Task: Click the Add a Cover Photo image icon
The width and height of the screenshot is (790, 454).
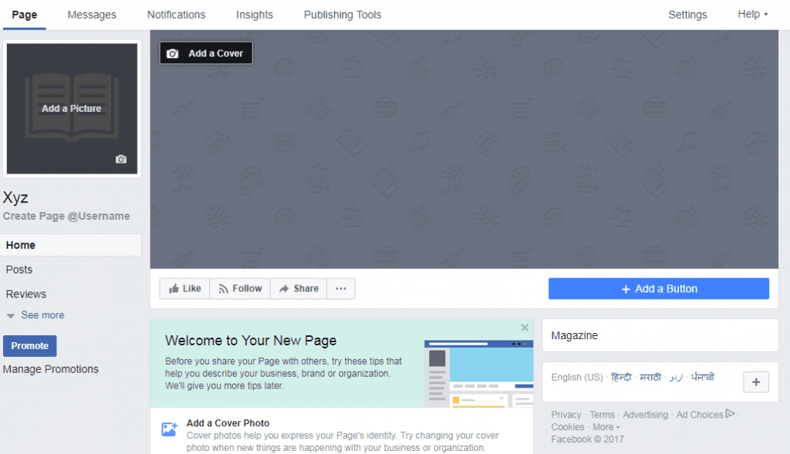Action: point(169,429)
